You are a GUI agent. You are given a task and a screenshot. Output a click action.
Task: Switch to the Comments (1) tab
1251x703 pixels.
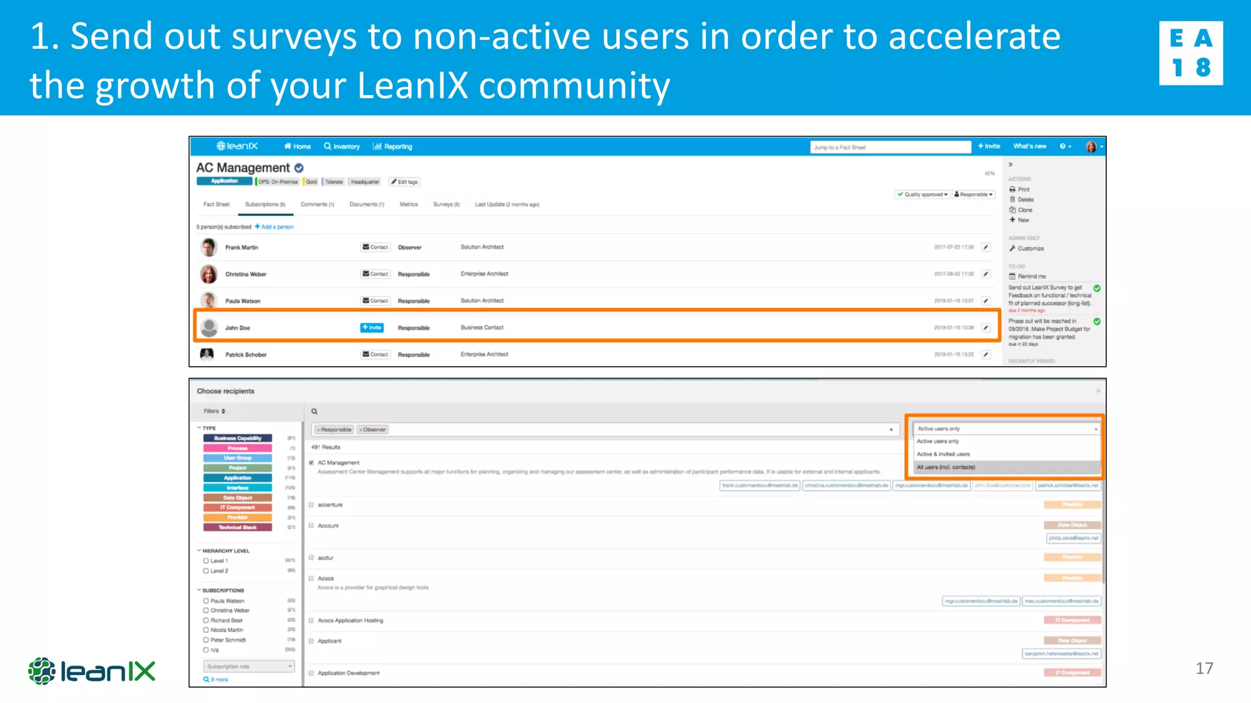point(317,204)
